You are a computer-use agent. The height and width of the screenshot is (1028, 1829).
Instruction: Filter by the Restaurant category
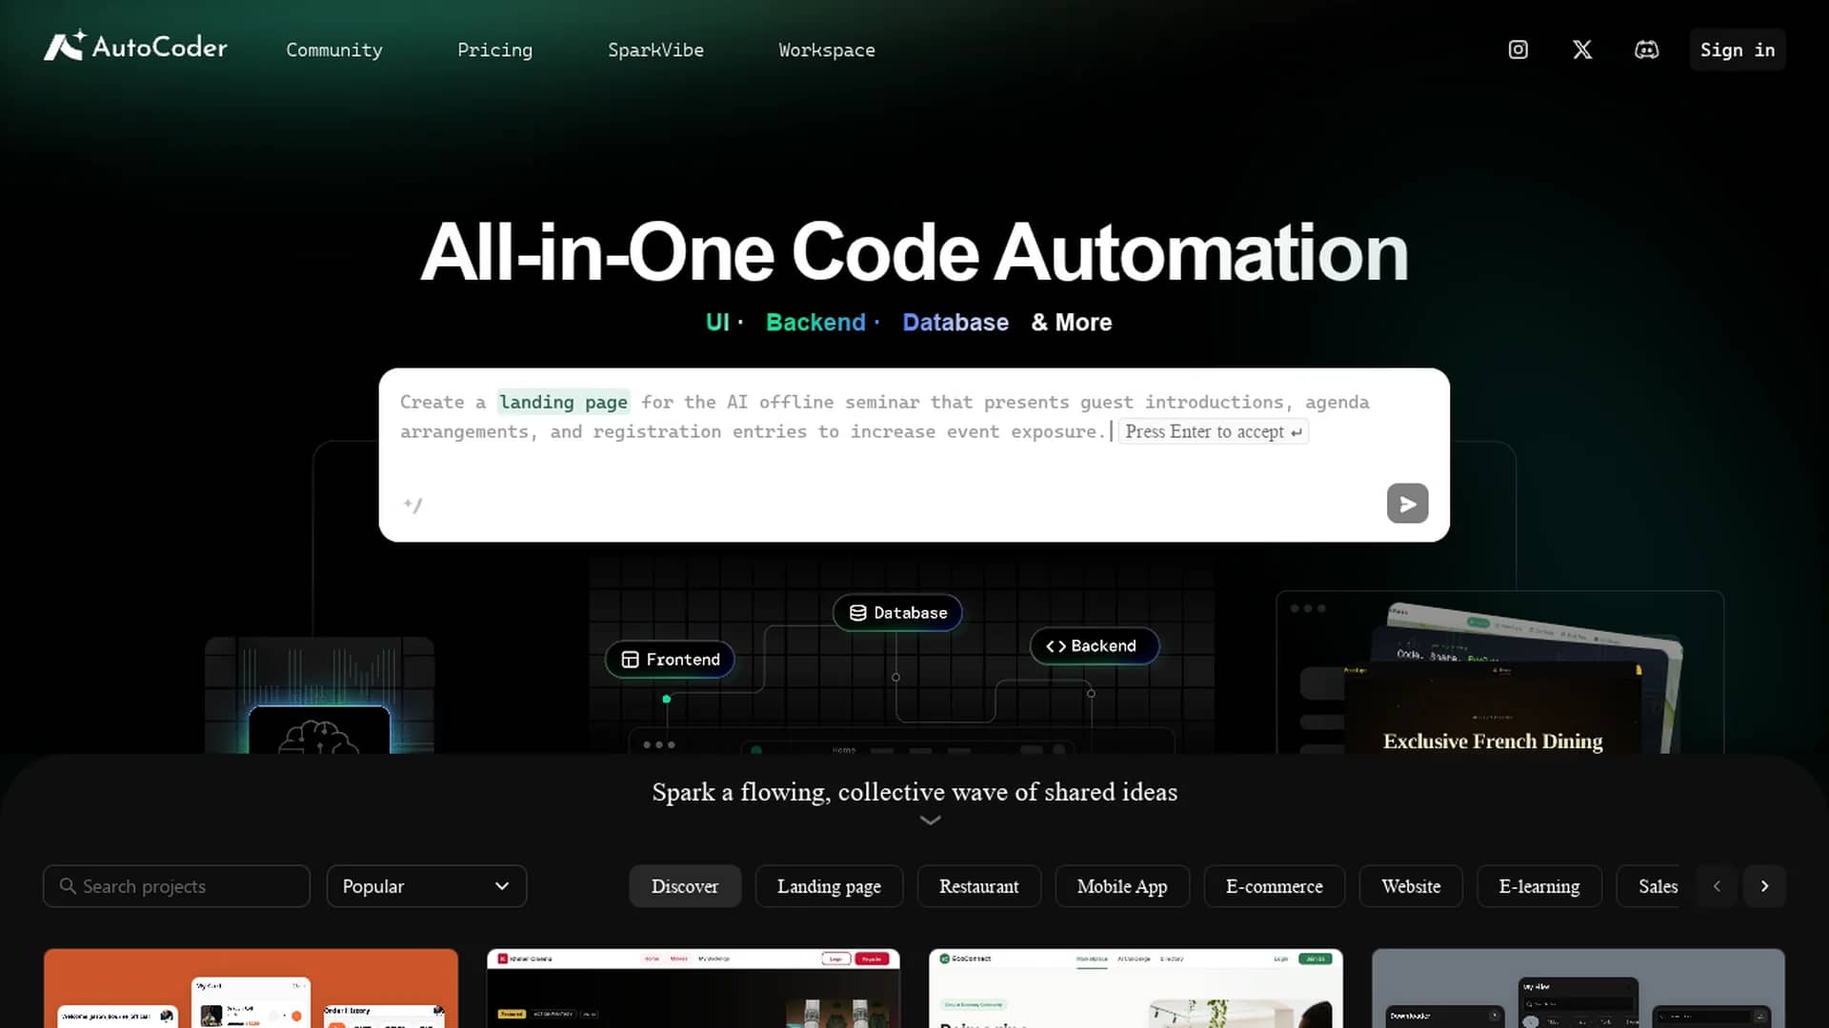(x=979, y=886)
